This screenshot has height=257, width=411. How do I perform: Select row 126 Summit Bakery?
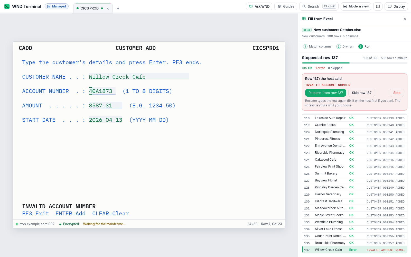tap(354, 173)
